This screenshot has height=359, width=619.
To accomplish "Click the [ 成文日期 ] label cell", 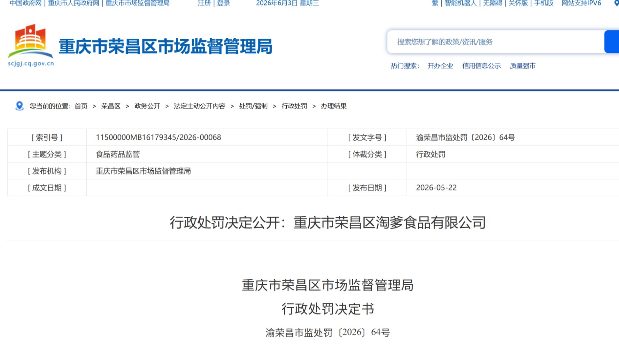I will click(x=47, y=188).
